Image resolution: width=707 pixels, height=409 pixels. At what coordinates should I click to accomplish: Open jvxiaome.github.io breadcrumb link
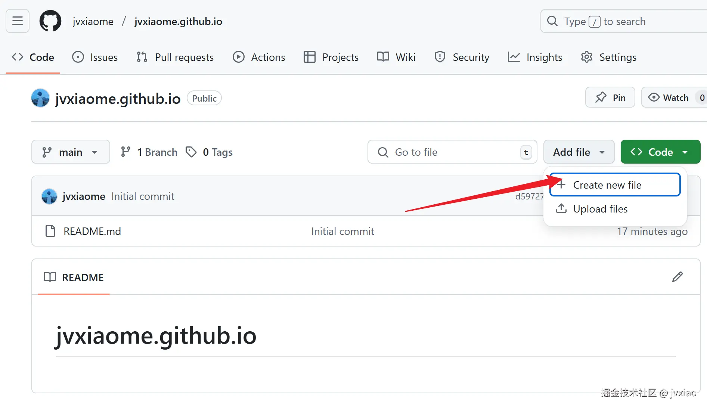tap(178, 21)
